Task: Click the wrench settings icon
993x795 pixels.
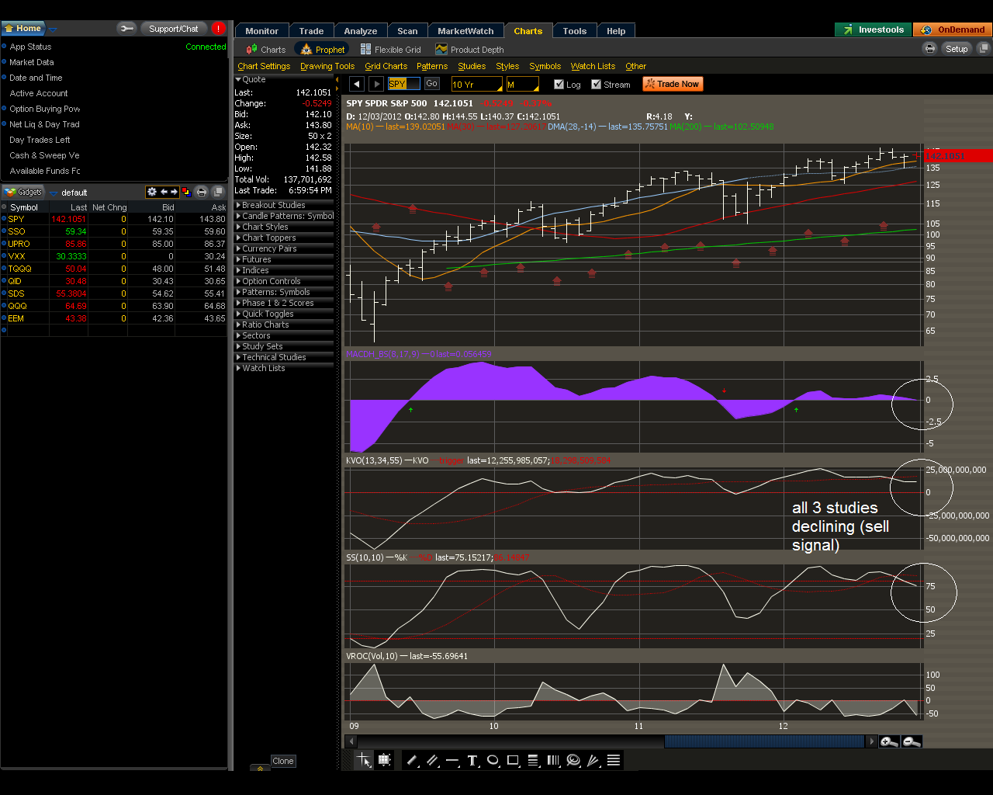Action: (x=126, y=29)
